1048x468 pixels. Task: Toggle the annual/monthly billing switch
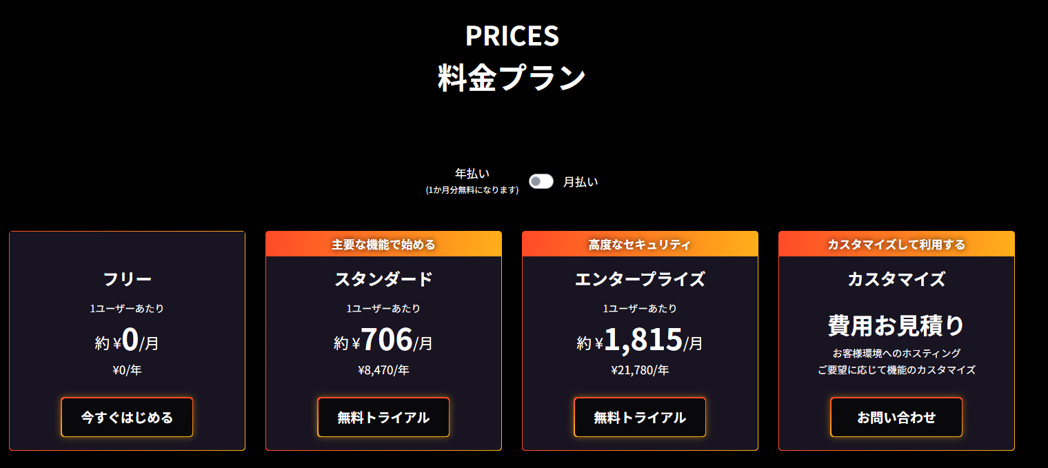pos(541,181)
